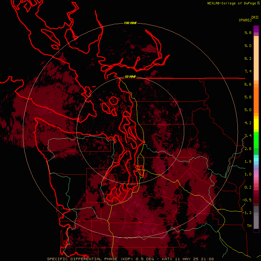The image size is (261, 261).
Task: Click the -0.5 value on the color scale
Action: point(247,200)
